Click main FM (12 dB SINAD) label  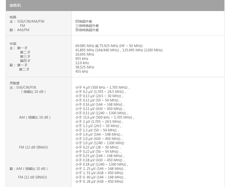click(34, 147)
